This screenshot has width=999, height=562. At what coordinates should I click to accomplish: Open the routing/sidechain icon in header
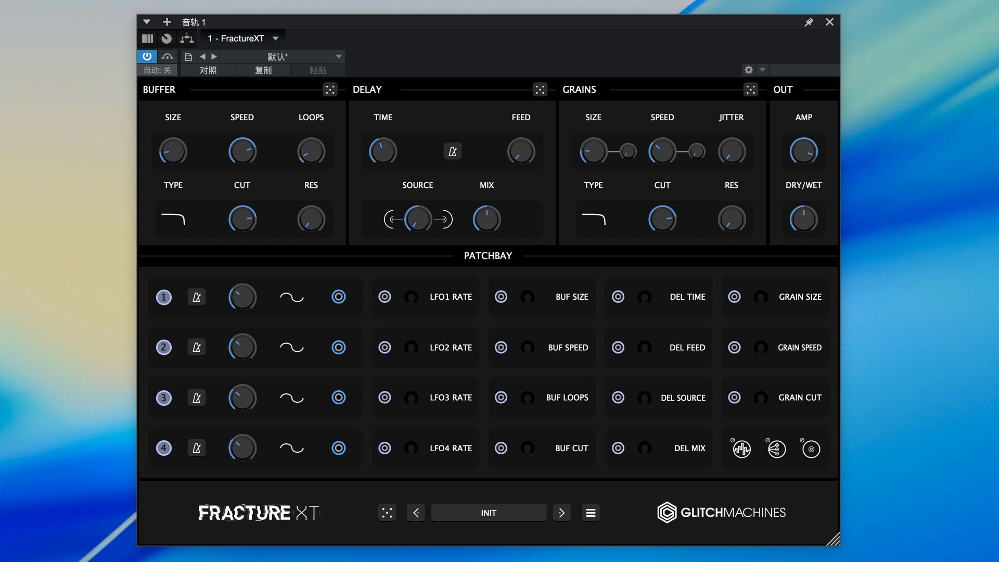(187, 38)
